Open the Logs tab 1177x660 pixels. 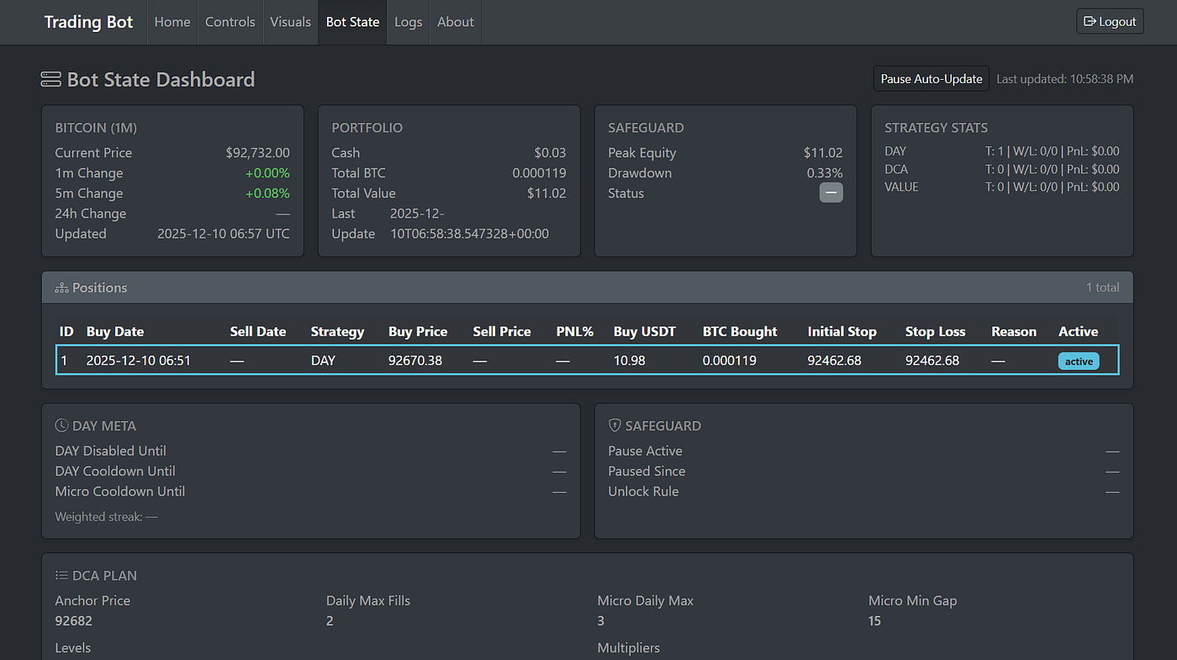(x=408, y=22)
